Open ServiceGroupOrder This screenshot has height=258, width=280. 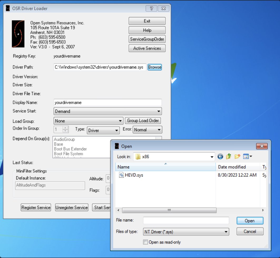point(147,39)
